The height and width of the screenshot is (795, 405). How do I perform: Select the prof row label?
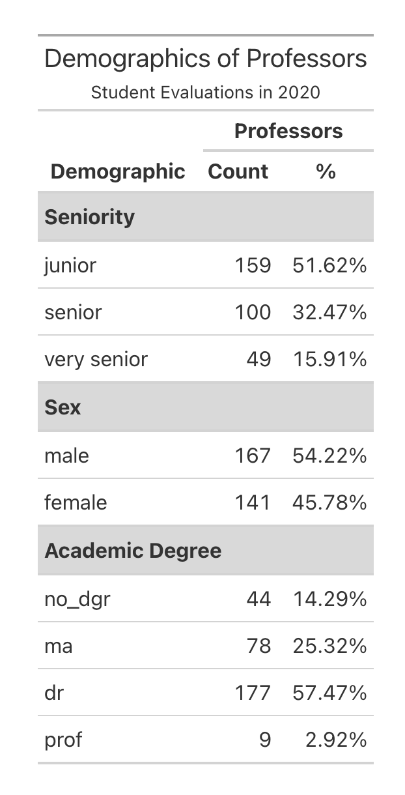(63, 740)
